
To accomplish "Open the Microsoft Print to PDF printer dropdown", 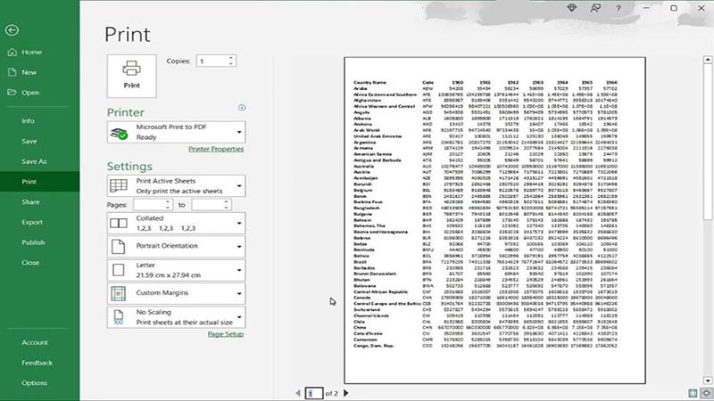I will [x=176, y=132].
